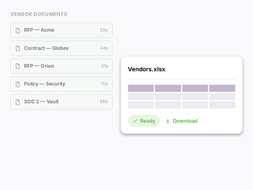
Task: Click the 44p page count on Globex row
Action: 104,48
